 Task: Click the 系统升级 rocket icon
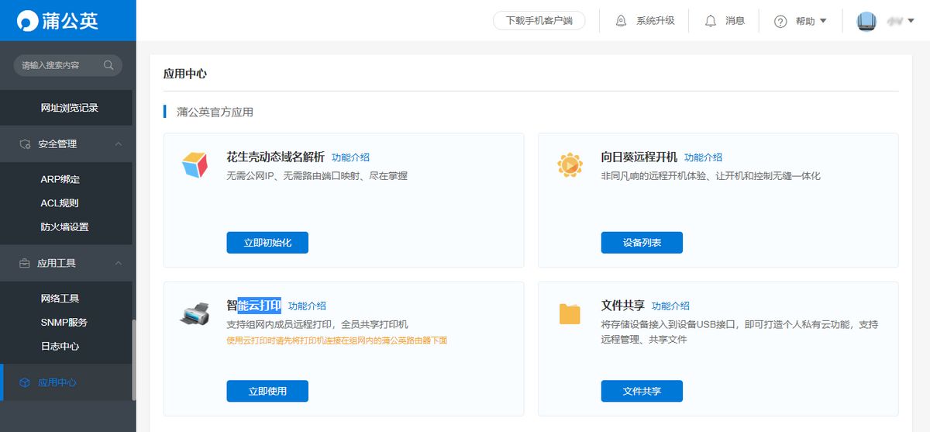pos(621,21)
